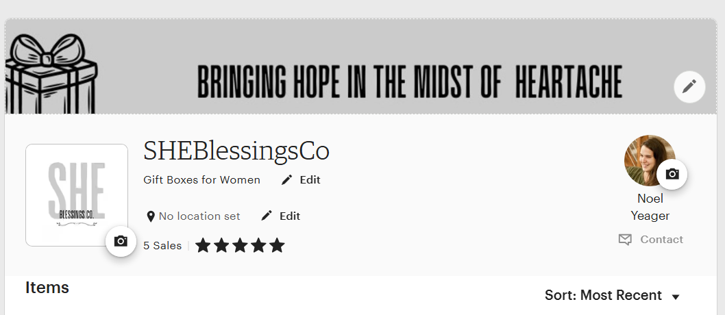Click the Contact message envelope icon
Screen dimensions: 725x315
[625, 240]
